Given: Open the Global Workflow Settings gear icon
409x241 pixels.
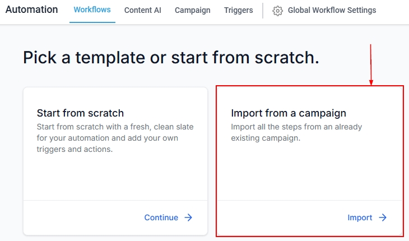Looking at the screenshot, I should pyautogui.click(x=278, y=11).
